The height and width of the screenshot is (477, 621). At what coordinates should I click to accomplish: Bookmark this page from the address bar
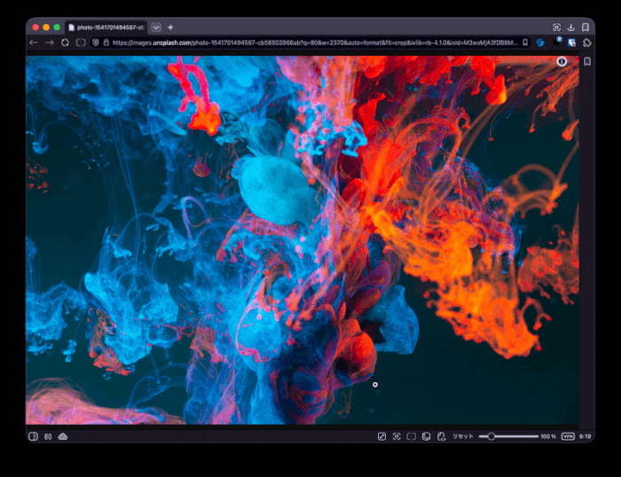click(525, 42)
